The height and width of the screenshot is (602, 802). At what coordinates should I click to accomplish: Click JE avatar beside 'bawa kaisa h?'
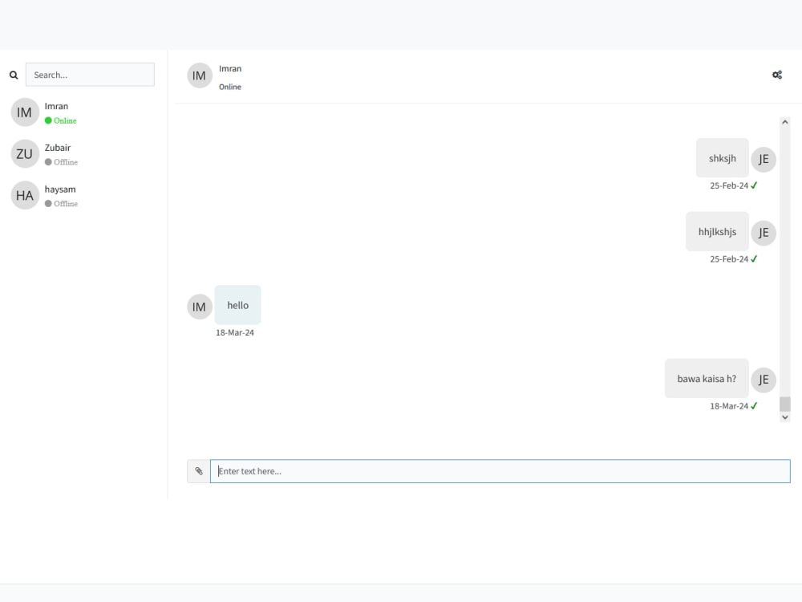coord(764,380)
